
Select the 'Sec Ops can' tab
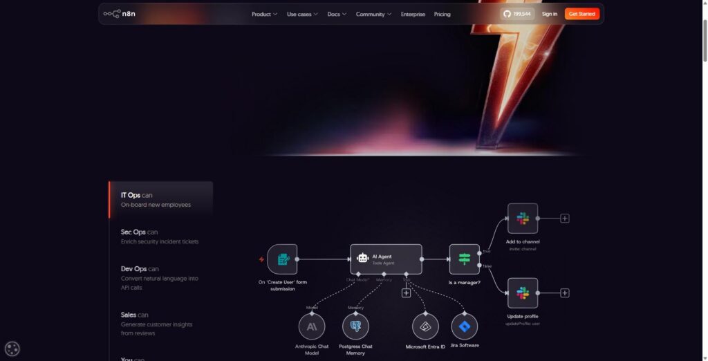click(161, 237)
